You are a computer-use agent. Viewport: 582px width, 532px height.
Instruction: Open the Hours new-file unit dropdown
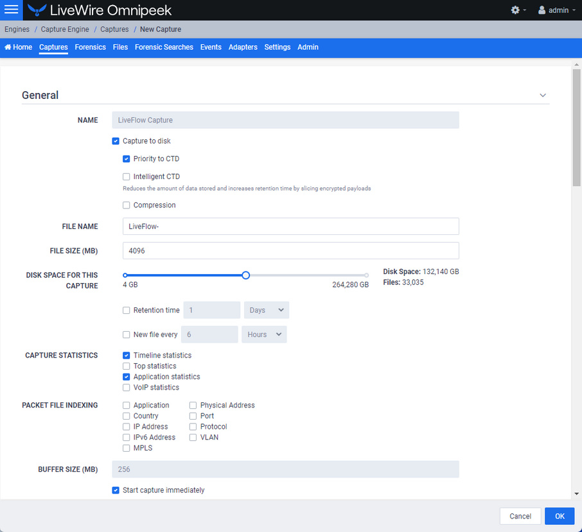pyautogui.click(x=264, y=334)
